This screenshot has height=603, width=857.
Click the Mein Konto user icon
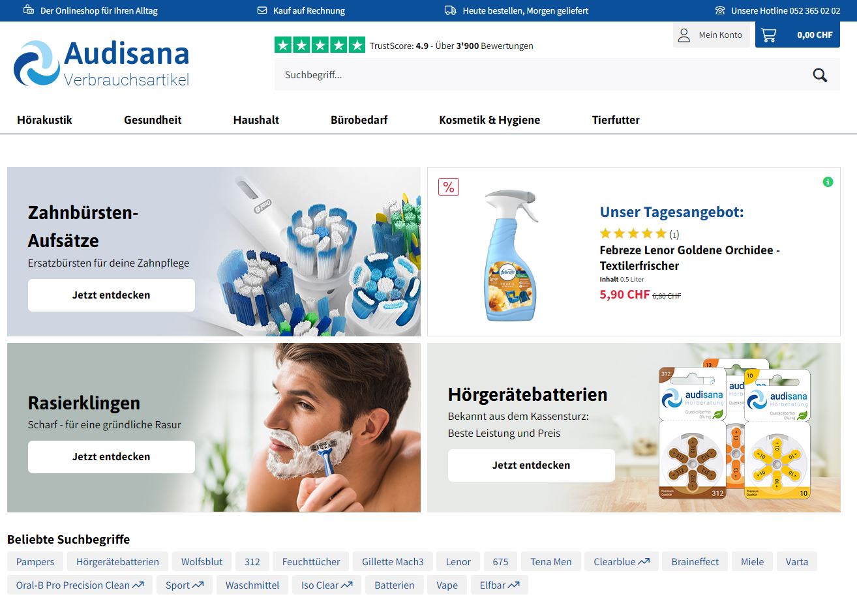[684, 35]
